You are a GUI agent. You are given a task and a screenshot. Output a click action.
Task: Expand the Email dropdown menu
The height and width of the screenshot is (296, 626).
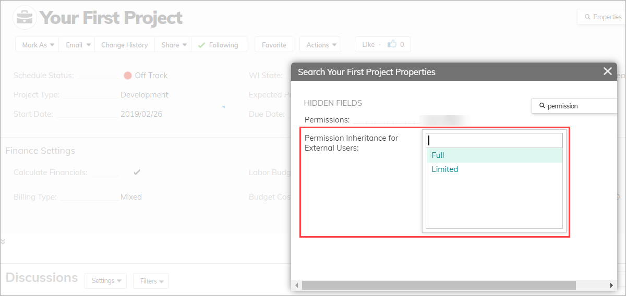[78, 45]
